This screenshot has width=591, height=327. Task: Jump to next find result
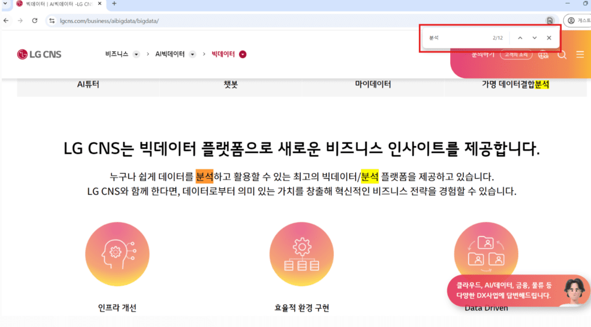534,37
